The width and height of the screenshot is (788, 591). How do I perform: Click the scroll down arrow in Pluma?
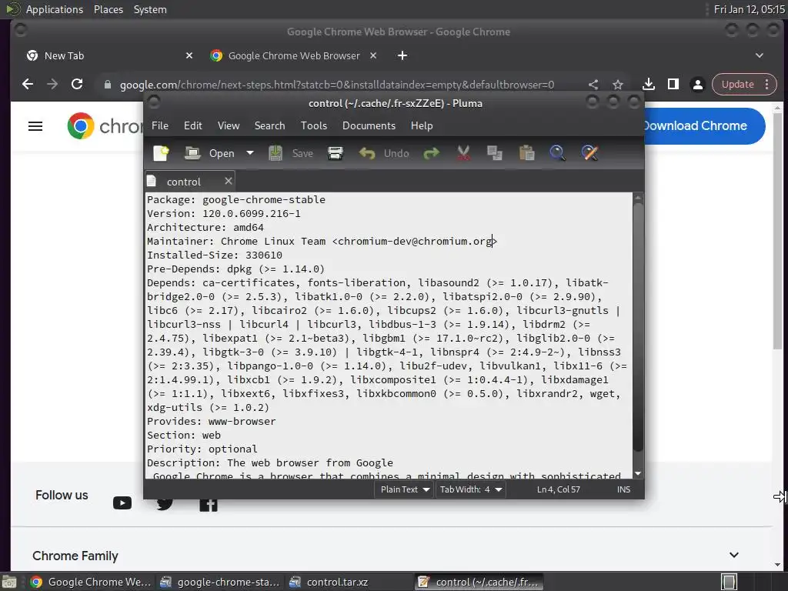[x=638, y=473]
